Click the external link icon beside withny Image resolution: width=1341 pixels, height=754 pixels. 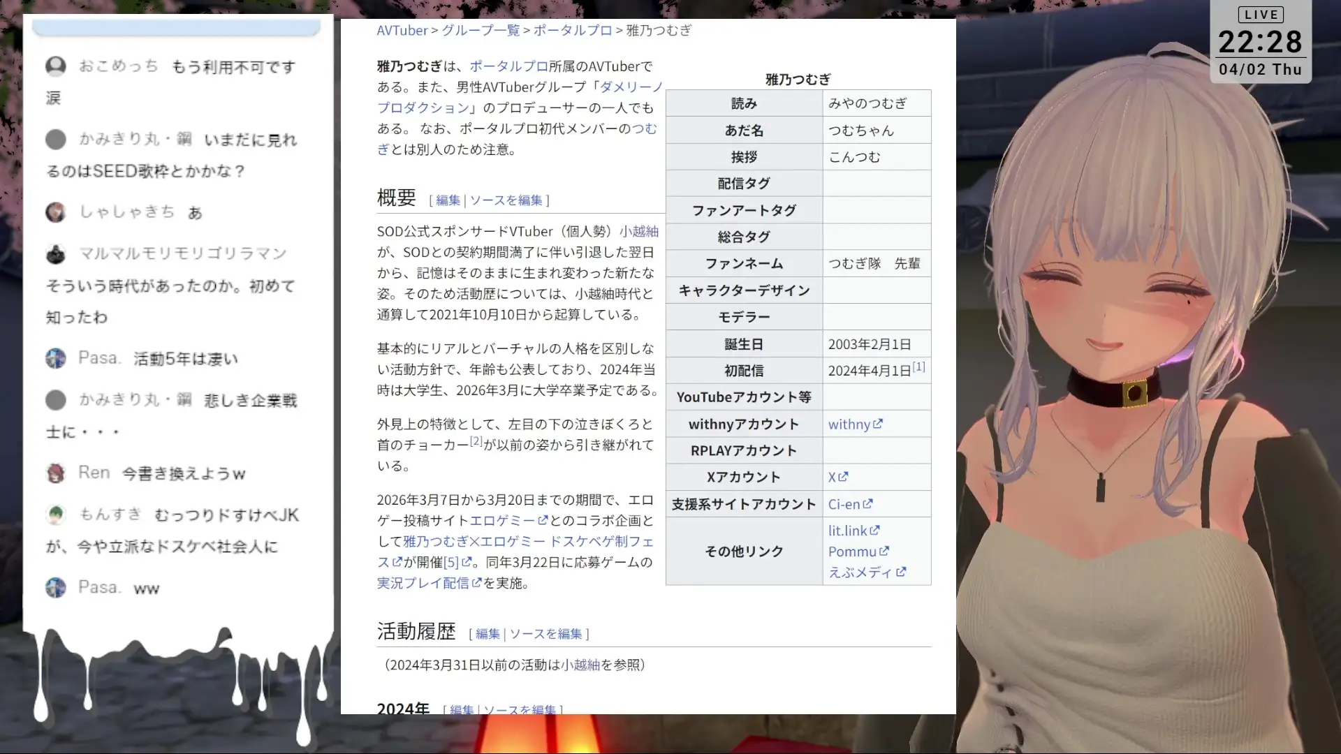[879, 424]
